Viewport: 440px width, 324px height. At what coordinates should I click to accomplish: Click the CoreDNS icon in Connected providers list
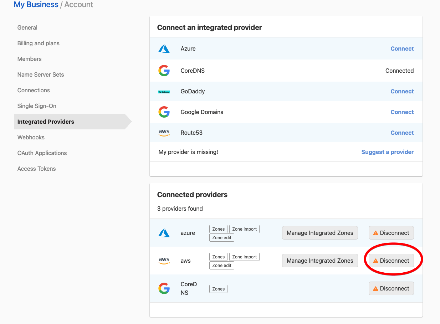tap(164, 288)
